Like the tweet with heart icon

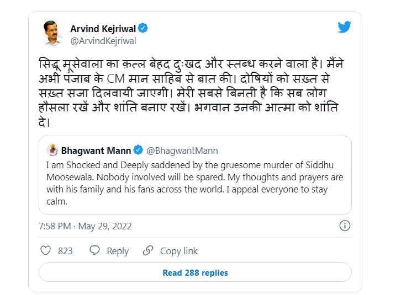(45, 250)
